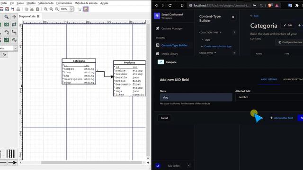Select the User collection type

point(207,40)
